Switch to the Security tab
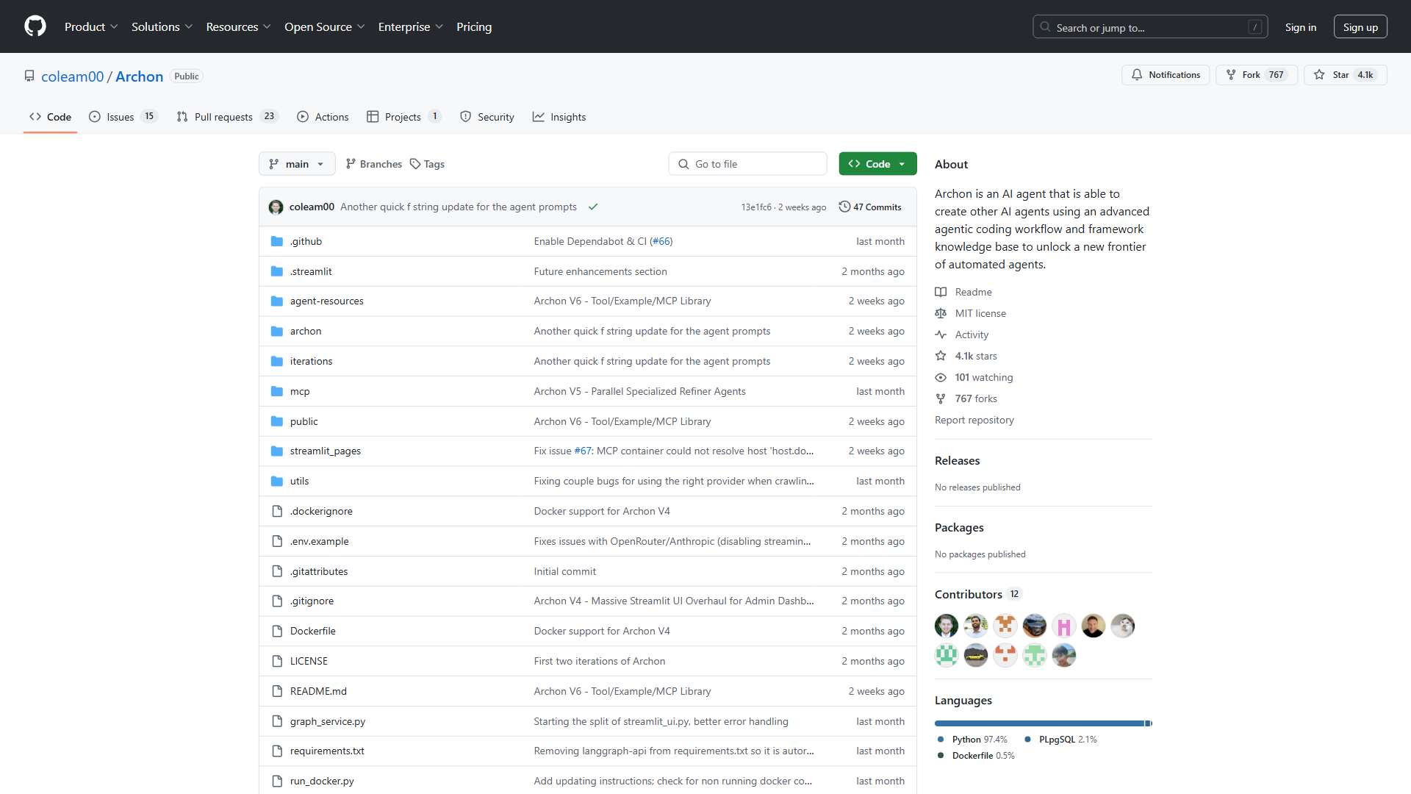 (487, 117)
